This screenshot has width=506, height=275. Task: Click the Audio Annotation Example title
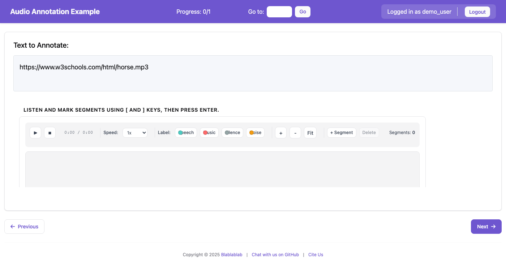coord(55,12)
